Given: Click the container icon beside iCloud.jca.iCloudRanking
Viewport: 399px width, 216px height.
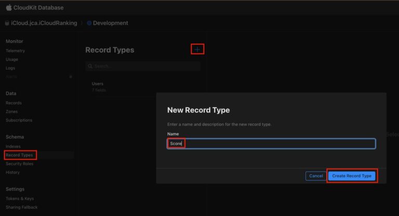Looking at the screenshot, I should coord(7,23).
